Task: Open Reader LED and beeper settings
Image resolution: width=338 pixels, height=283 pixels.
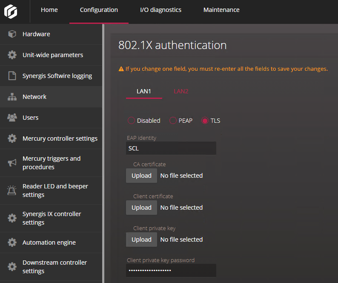Action: pos(51,191)
